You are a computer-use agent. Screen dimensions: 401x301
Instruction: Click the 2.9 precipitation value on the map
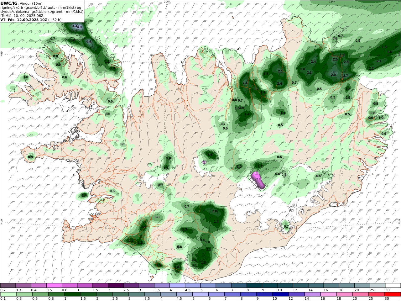[x=333, y=75]
